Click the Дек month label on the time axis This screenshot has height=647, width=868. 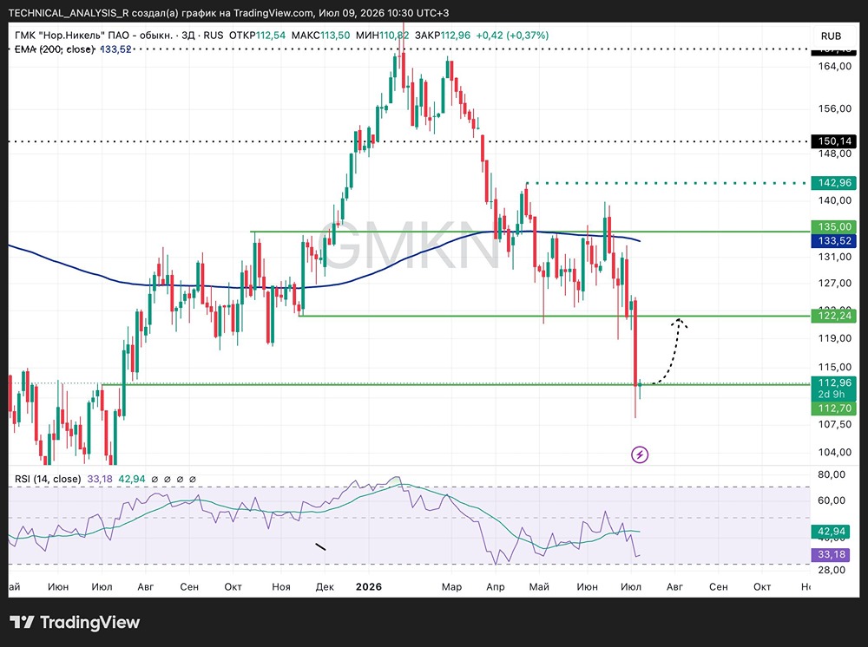(x=325, y=587)
